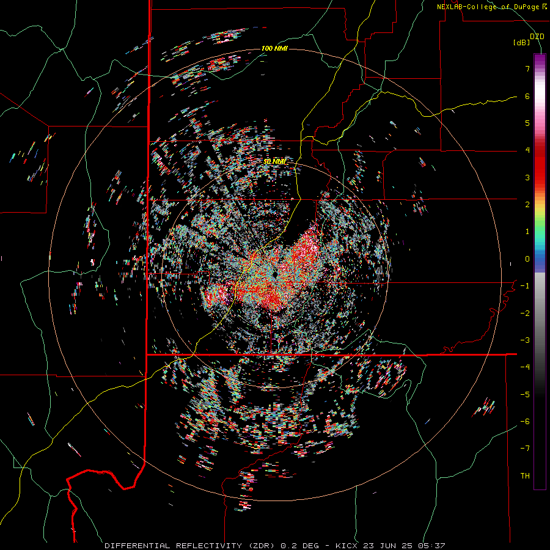This screenshot has width=550, height=550.
Task: Click the -7 scale value
Action: (525, 449)
